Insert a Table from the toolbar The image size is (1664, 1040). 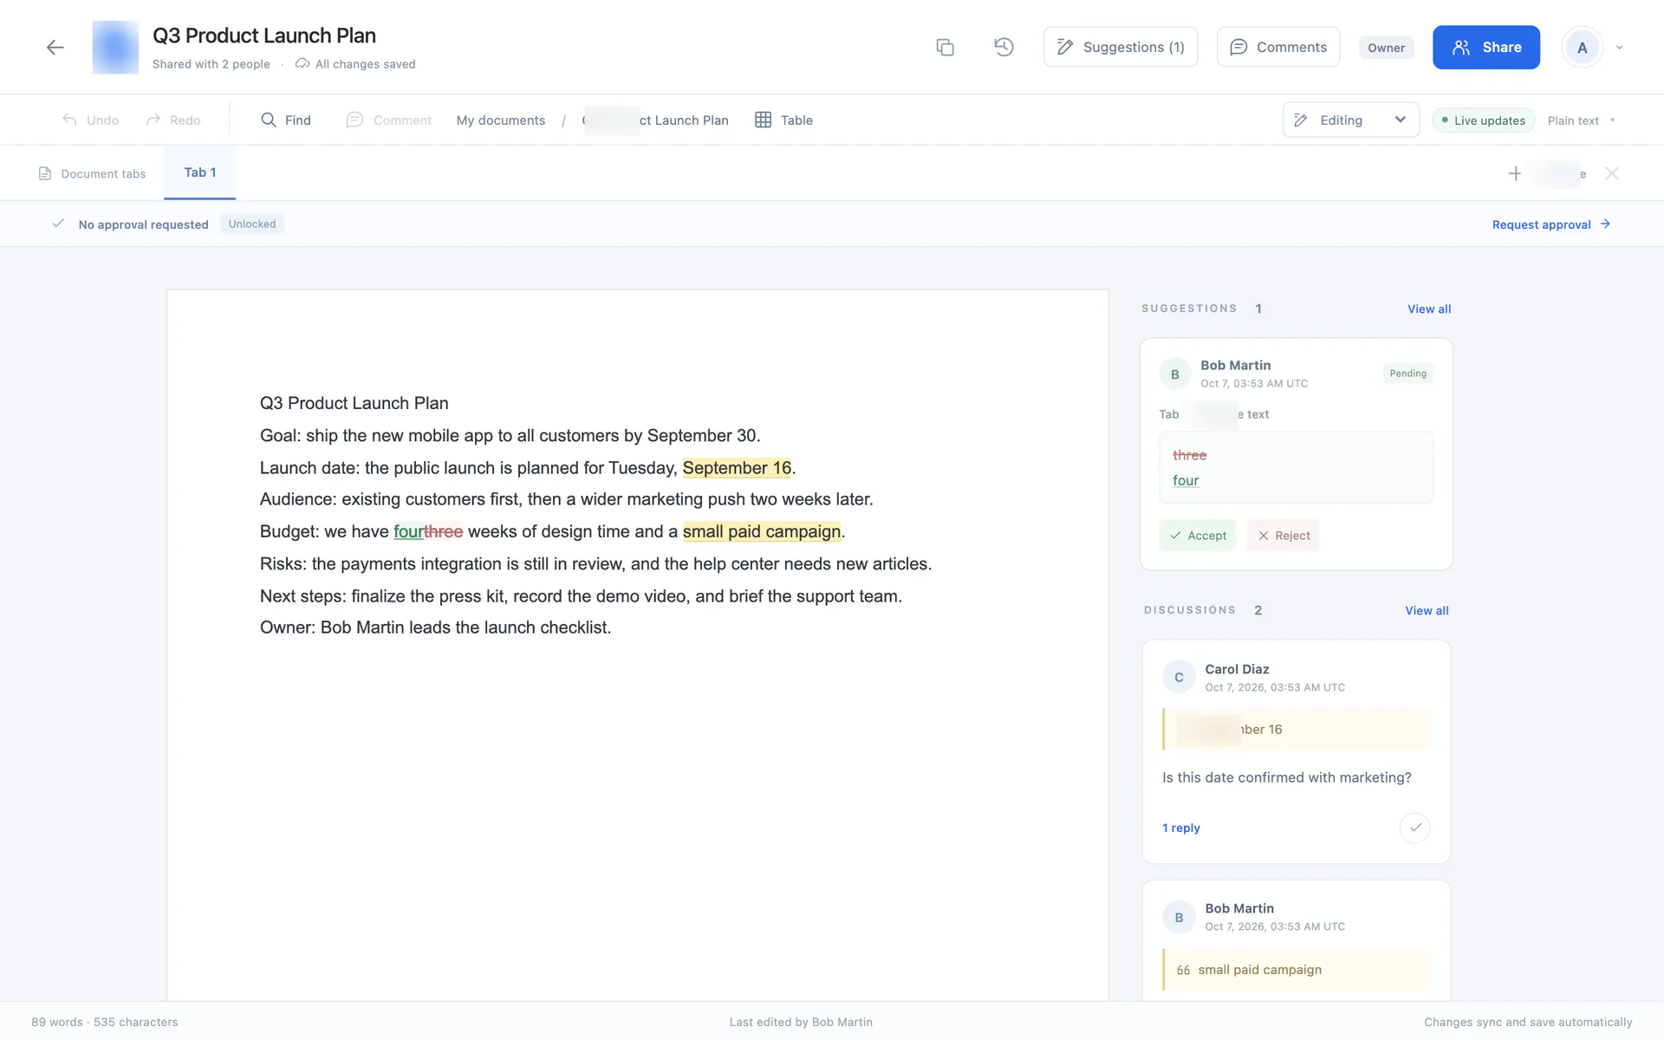point(783,120)
